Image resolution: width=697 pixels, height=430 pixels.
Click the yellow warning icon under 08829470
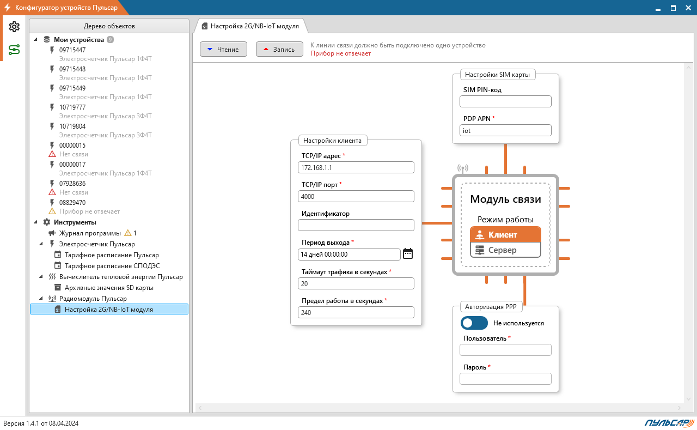pos(52,211)
